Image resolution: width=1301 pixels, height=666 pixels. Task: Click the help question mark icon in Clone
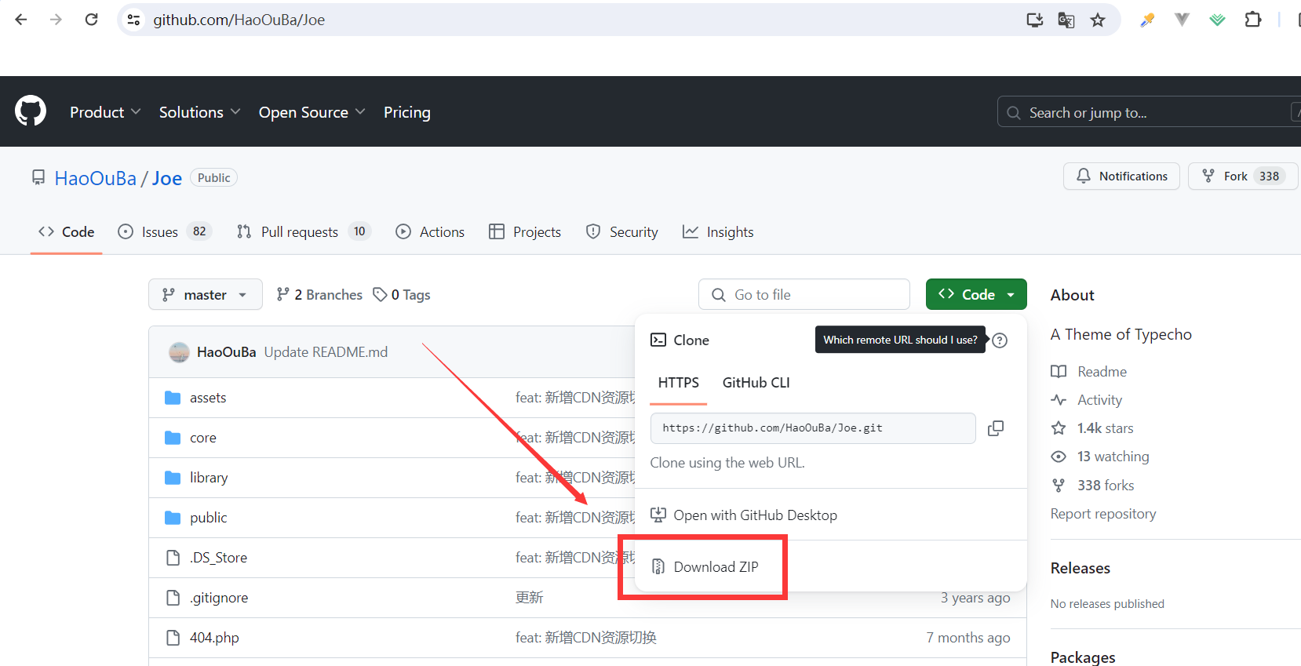(x=1000, y=340)
